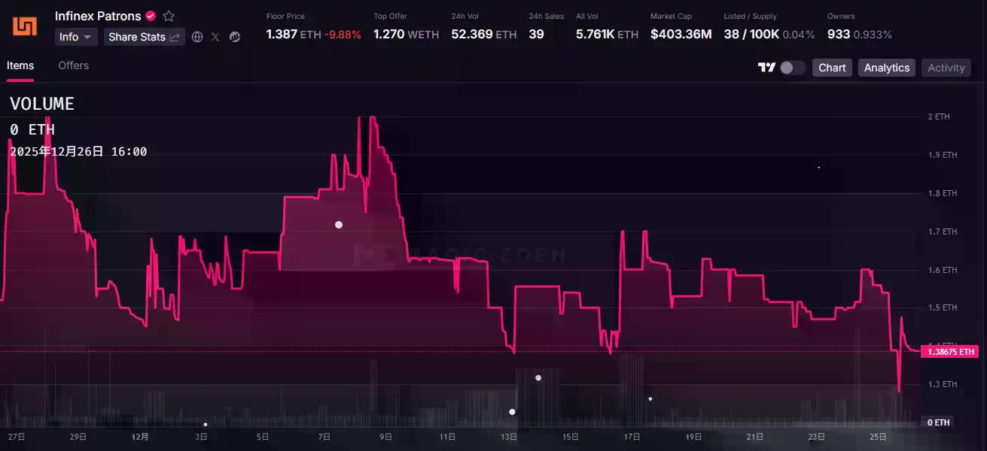This screenshot has width=987, height=451.
Task: Click the TradingView logo icon
Action: 766,68
